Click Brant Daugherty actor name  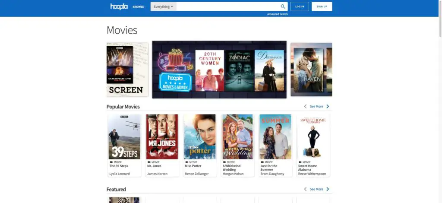[272, 174]
